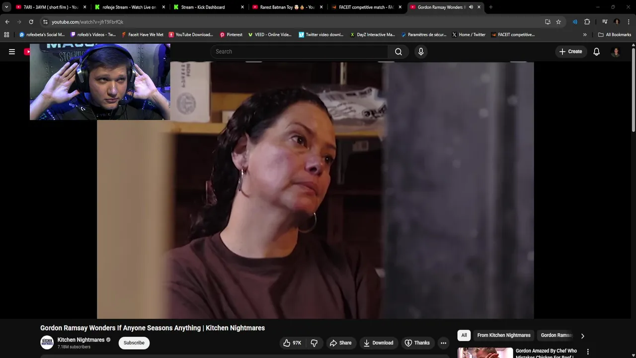Click Gordon Amazed By Chef title
636x358 pixels.
click(546, 353)
